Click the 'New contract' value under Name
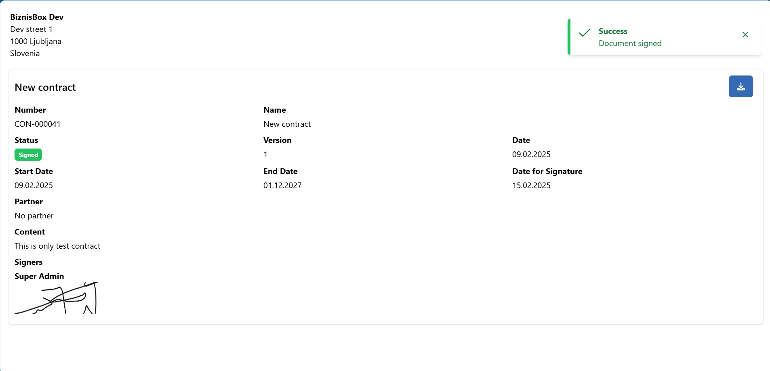Image resolution: width=770 pixels, height=371 pixels. click(x=287, y=124)
